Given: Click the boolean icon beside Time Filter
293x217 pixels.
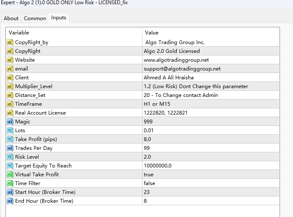Looking at the screenshot, I should click(x=10, y=183).
